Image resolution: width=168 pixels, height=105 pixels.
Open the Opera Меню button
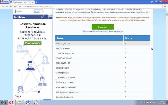coord(4,2)
